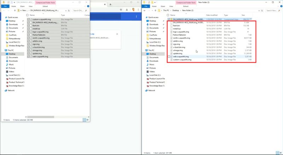Refresh the New folder (2) address bar

click(262, 11)
